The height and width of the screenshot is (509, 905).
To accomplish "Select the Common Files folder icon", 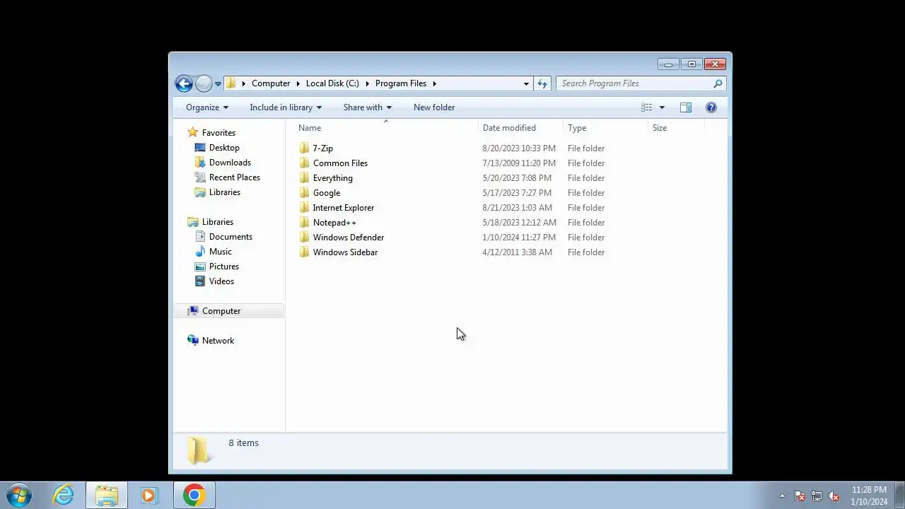I will pyautogui.click(x=305, y=163).
